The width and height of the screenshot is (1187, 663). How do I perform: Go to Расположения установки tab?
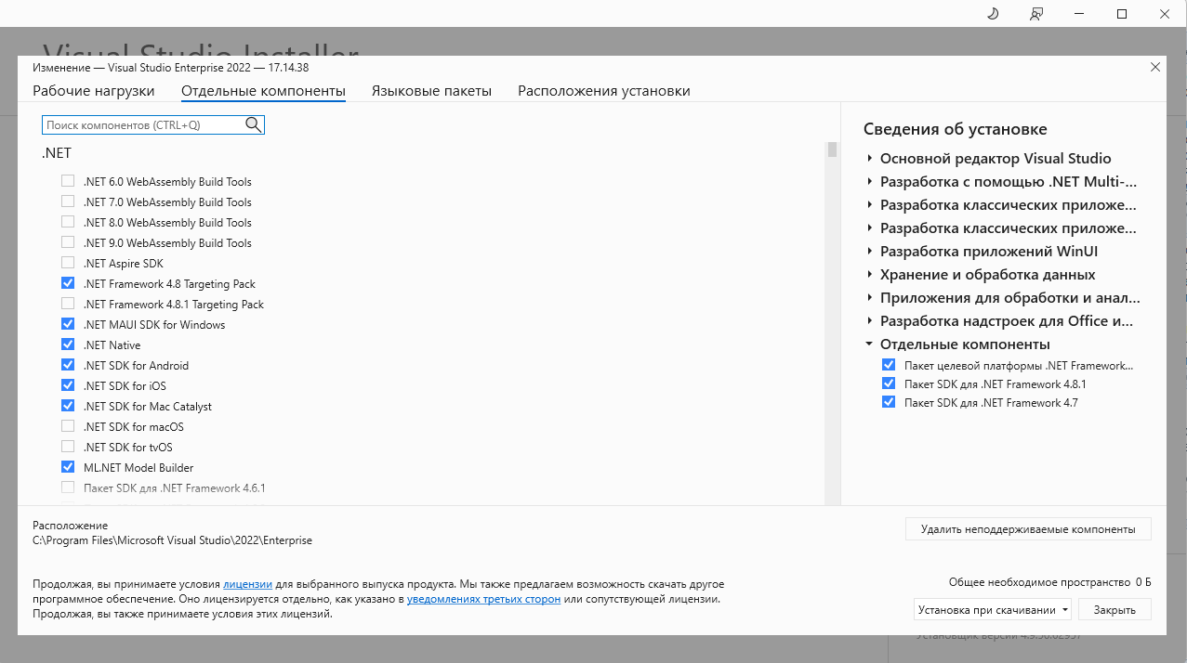pos(604,91)
